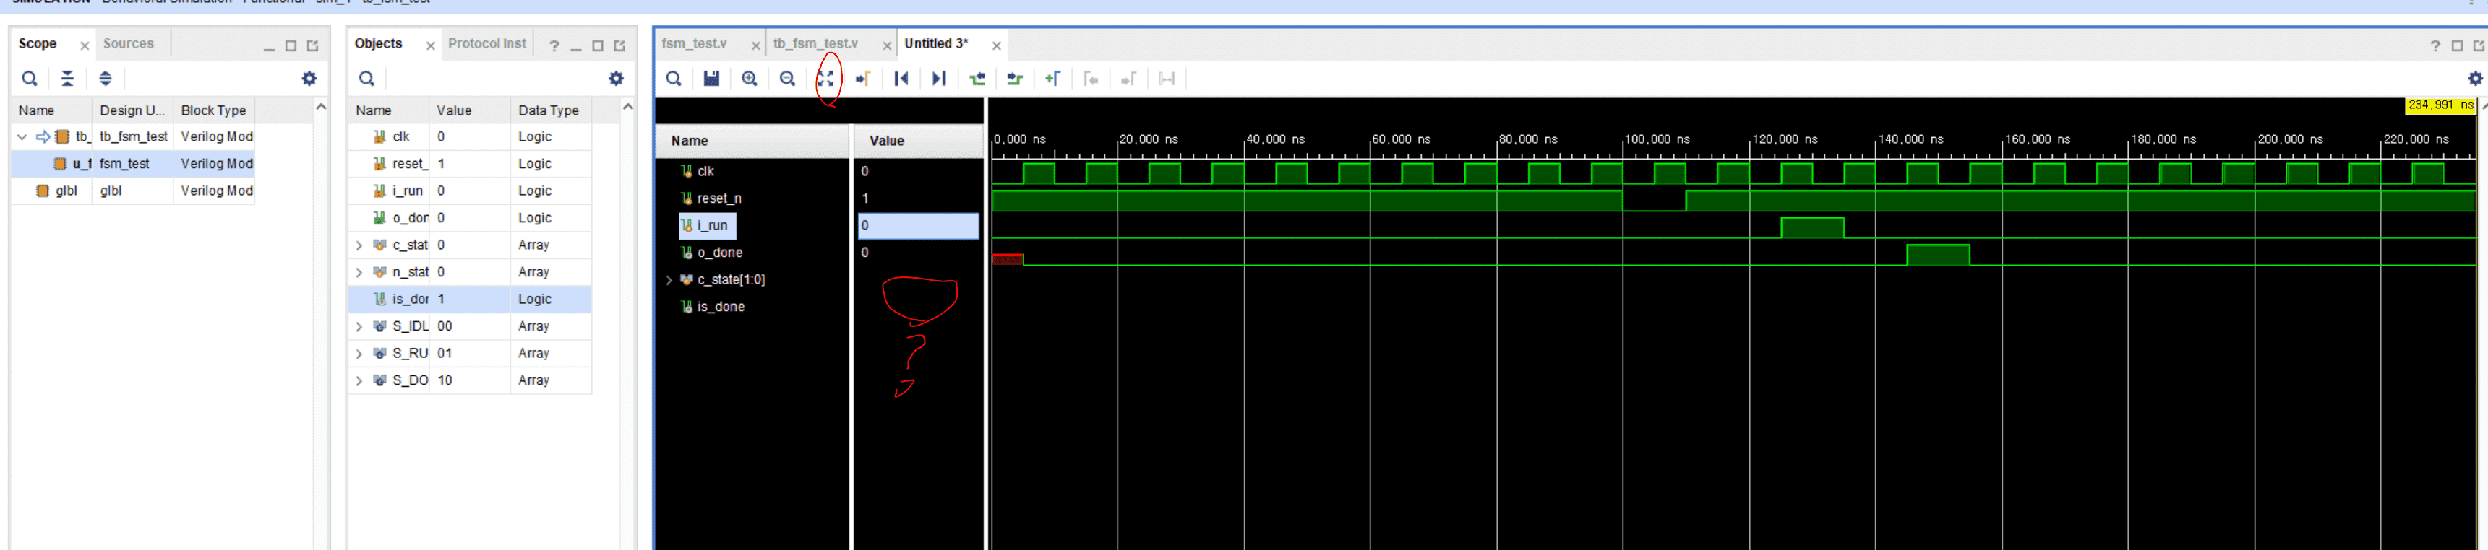Float the Scope panel window
This screenshot has width=2488, height=550.
pos(313,45)
